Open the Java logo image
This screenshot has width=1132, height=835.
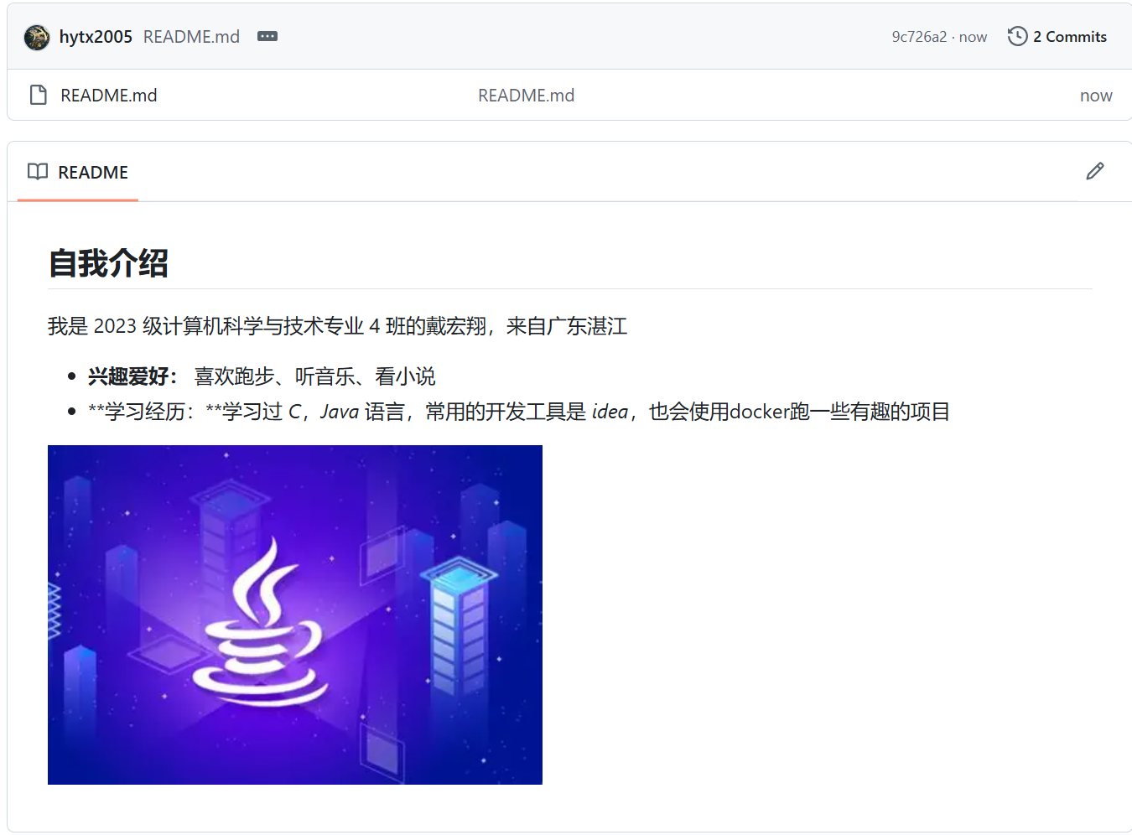point(295,615)
